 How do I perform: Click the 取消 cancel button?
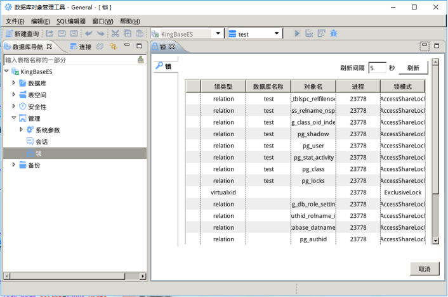point(425,269)
